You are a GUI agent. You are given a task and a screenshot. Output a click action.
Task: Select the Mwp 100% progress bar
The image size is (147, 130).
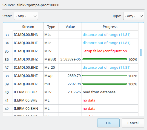click(105, 76)
